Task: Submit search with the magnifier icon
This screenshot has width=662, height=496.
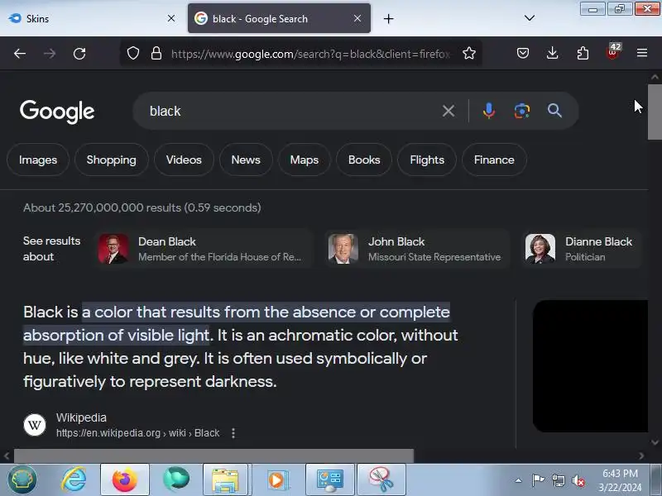Action: [554, 111]
